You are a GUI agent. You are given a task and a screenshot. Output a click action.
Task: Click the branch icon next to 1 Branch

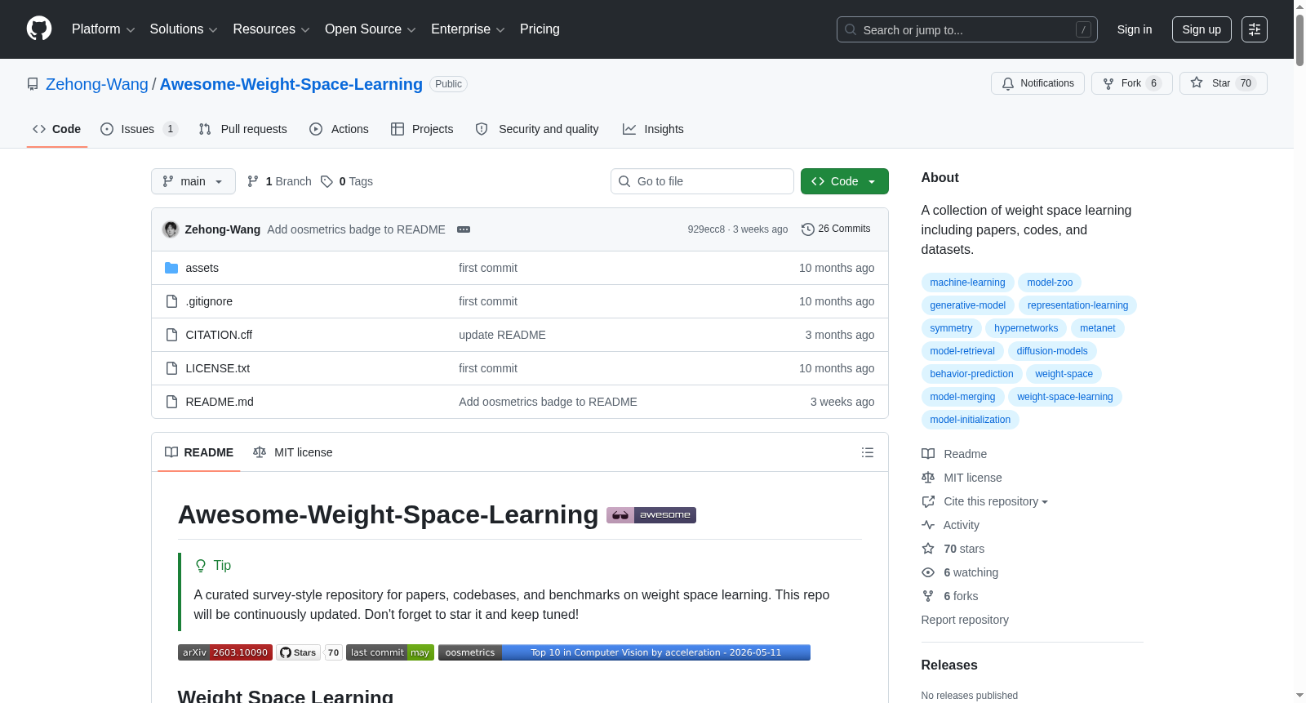point(253,181)
